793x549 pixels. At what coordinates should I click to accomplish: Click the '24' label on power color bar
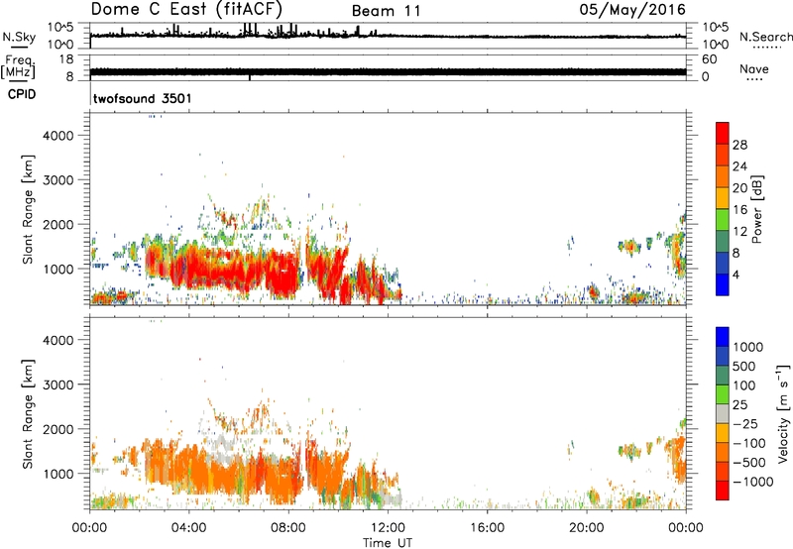(x=739, y=166)
